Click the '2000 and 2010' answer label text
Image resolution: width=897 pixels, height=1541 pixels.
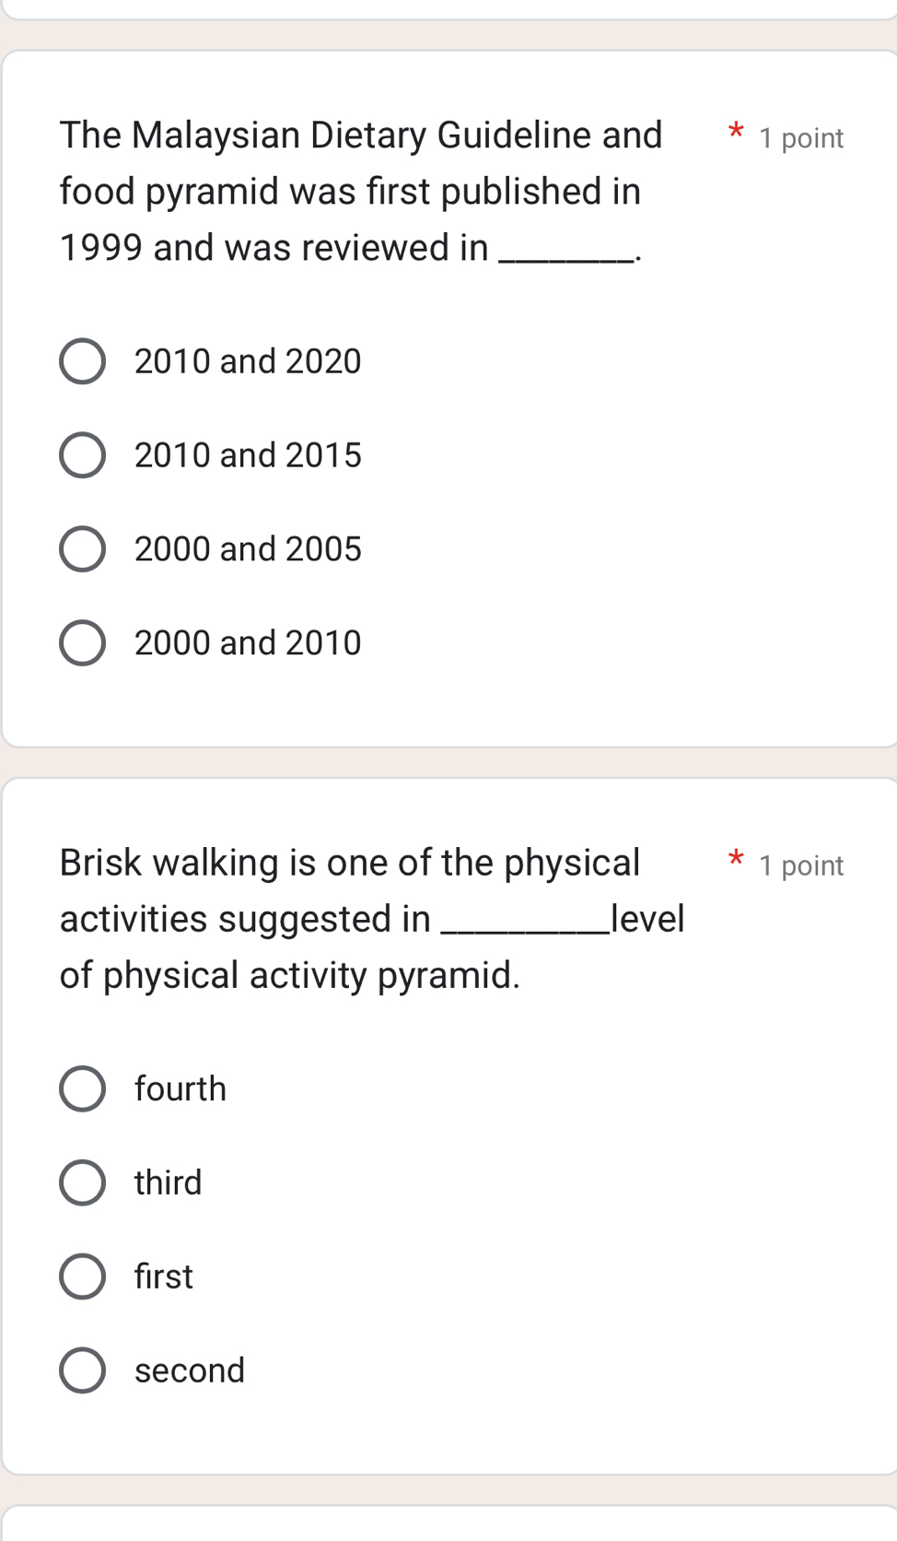coord(248,643)
